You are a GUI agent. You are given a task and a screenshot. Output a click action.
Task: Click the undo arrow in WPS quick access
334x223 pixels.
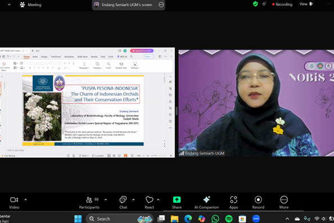[x=8, y=56]
